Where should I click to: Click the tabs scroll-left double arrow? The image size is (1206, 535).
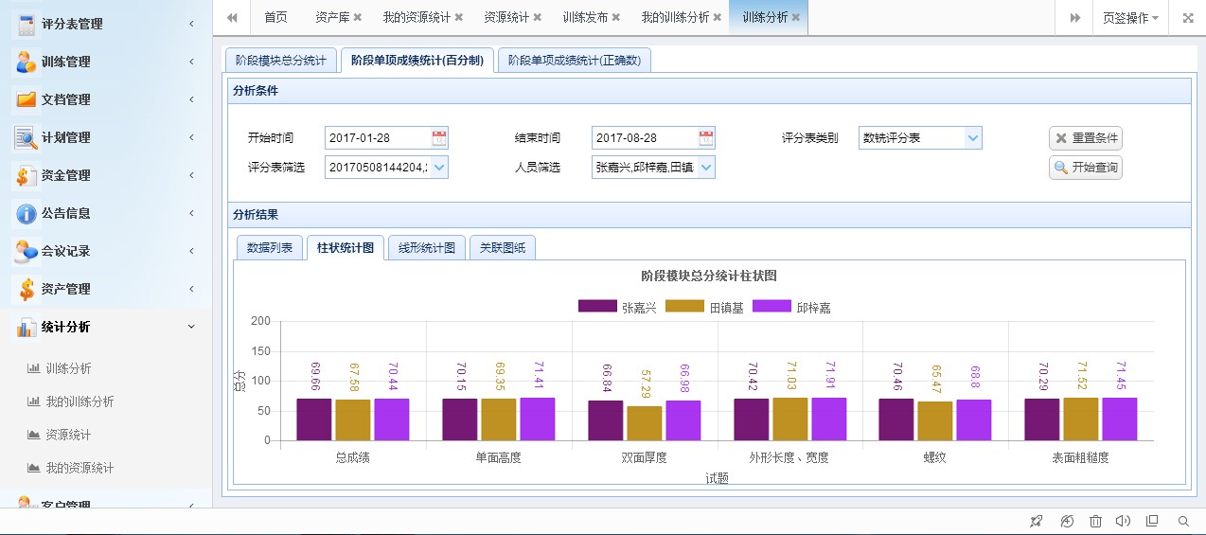click(x=232, y=17)
